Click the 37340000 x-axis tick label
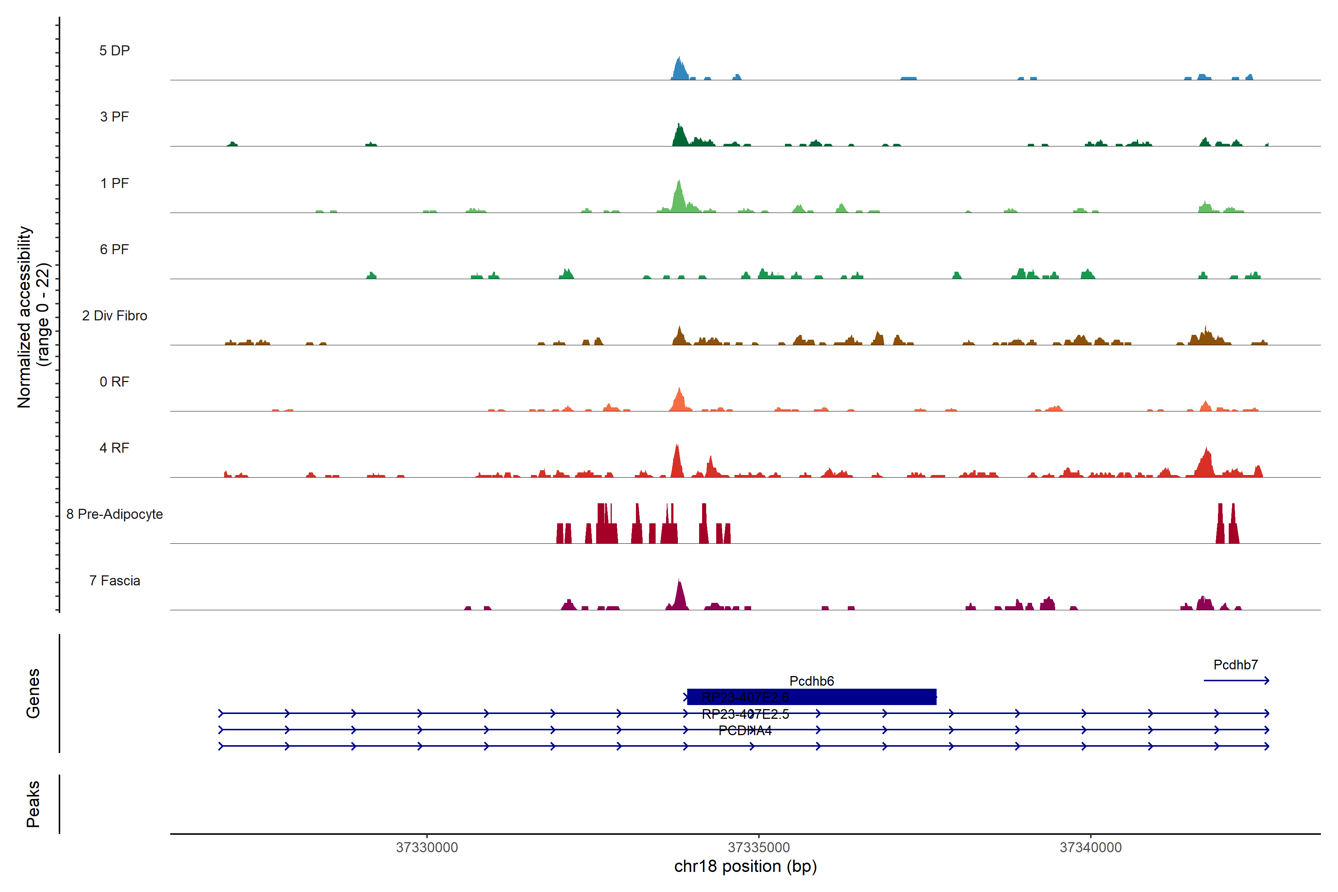This screenshot has width=1338, height=892. (x=1090, y=848)
